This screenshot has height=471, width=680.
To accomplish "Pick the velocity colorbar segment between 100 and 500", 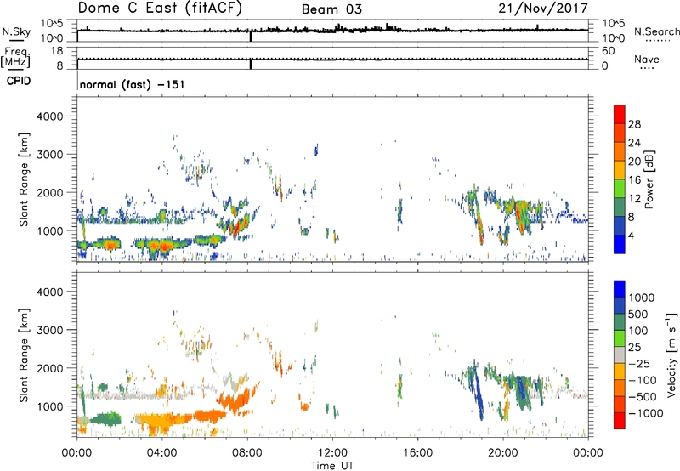I will 620,322.
